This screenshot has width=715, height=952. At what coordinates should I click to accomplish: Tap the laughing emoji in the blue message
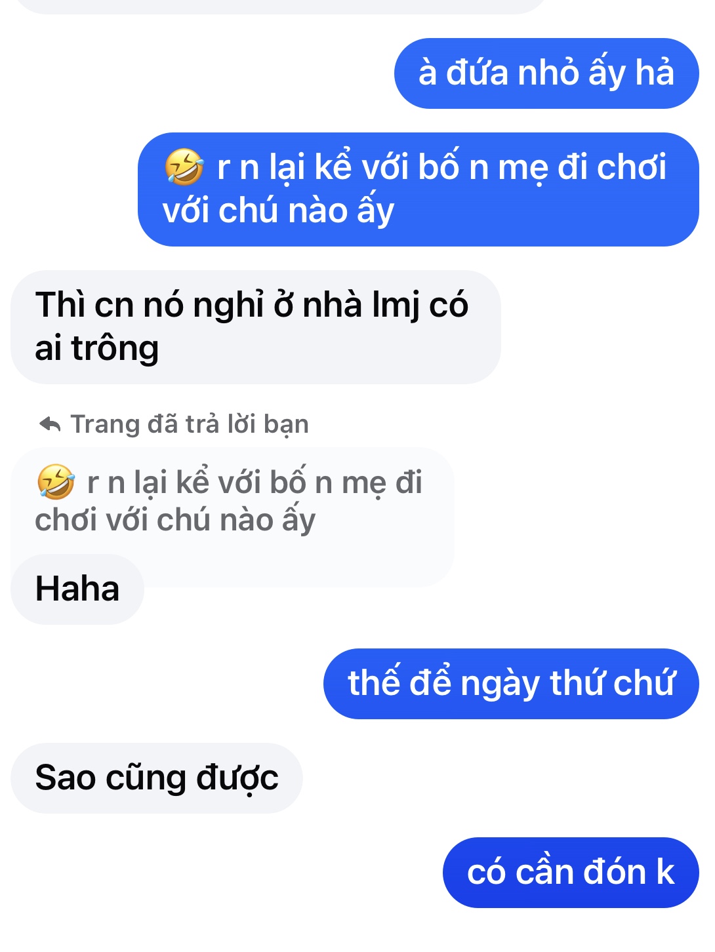(x=184, y=167)
